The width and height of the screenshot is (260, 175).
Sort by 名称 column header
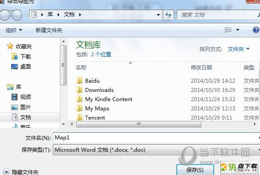click(81, 67)
